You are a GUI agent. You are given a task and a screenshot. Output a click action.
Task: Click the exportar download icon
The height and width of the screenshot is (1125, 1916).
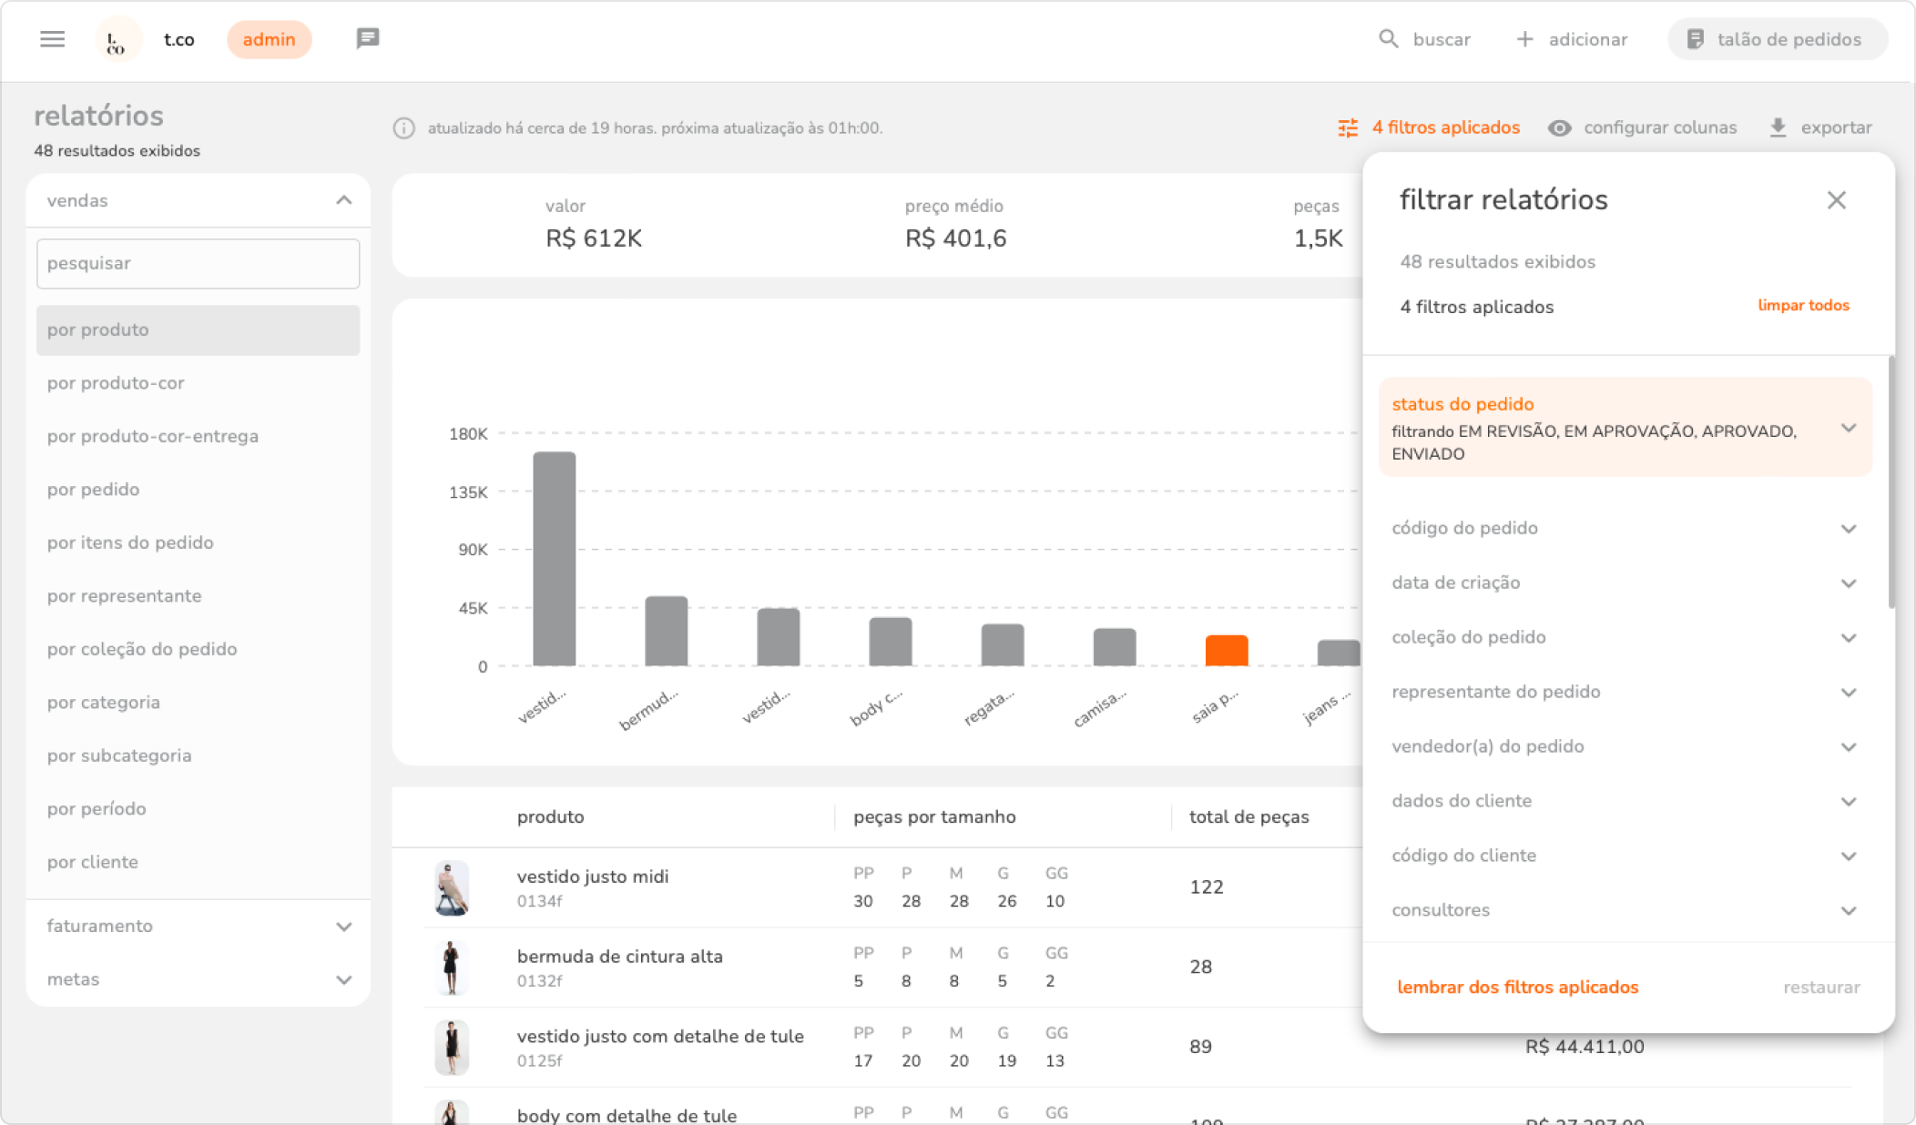1778,128
